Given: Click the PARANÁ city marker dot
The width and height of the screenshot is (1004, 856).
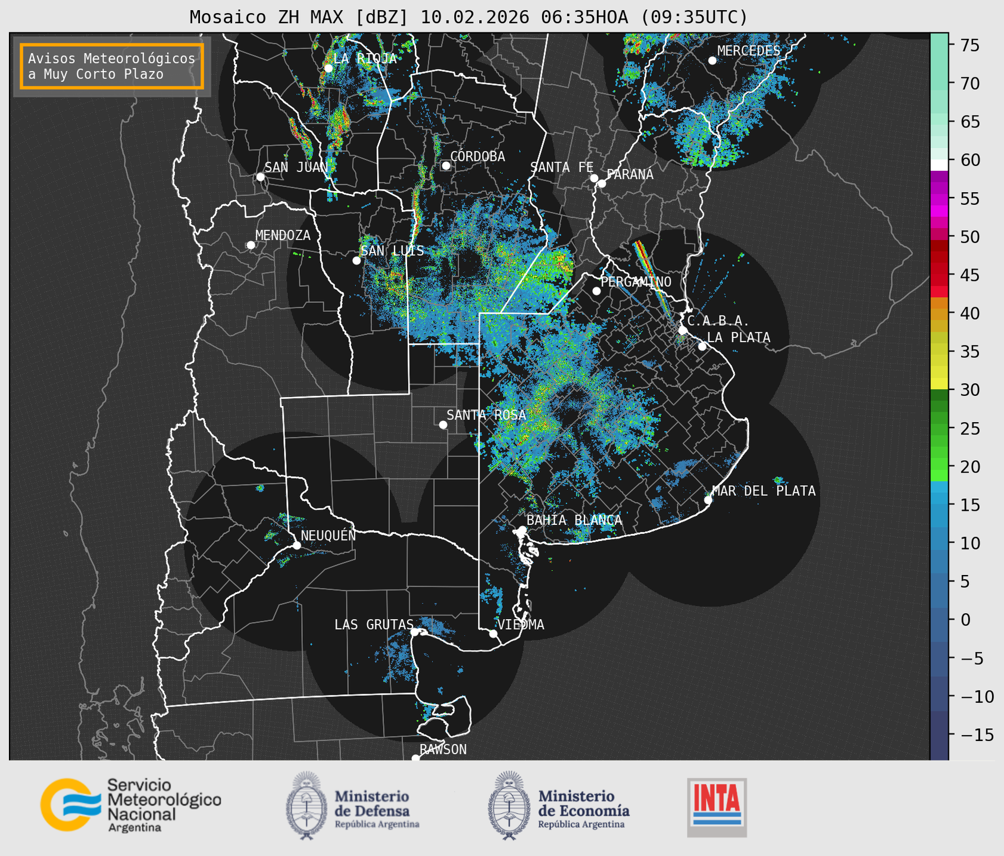Looking at the screenshot, I should click(602, 183).
